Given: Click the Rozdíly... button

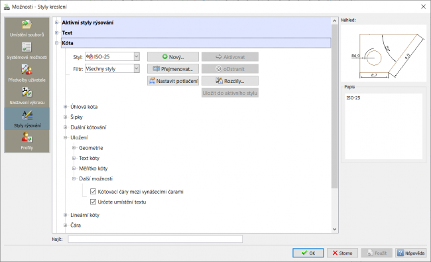Looking at the screenshot, I should 230,81.
